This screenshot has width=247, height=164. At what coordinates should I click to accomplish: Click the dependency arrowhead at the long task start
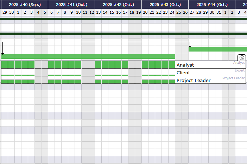tap(2, 53)
